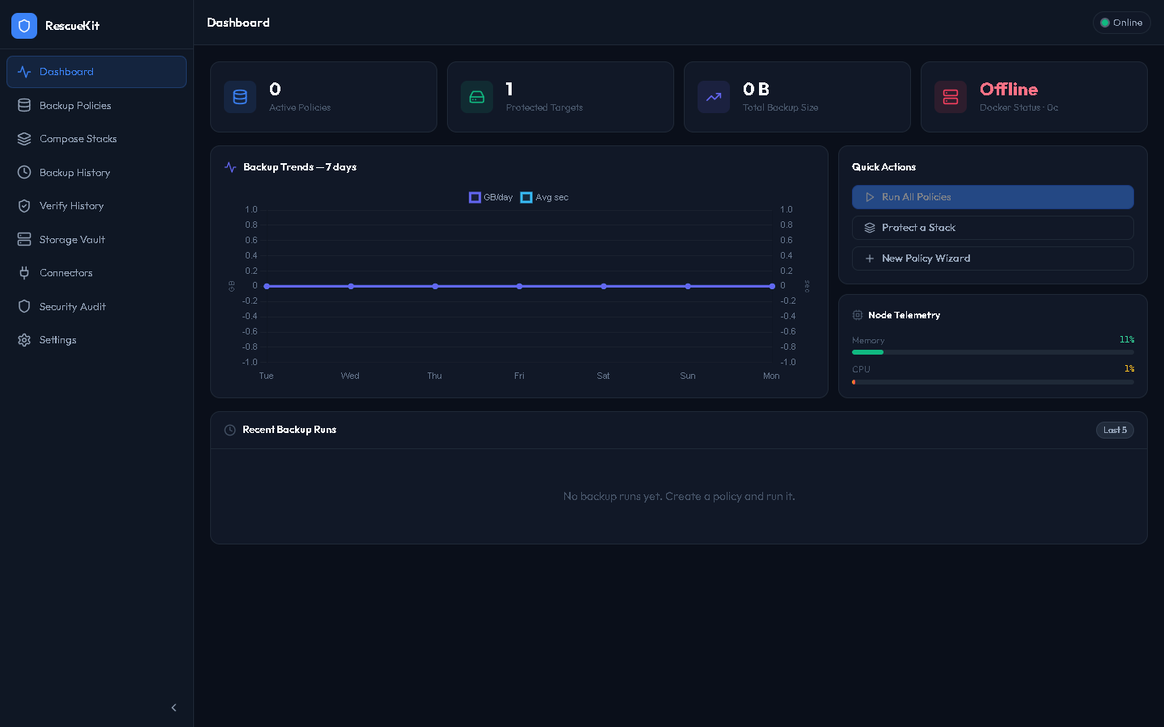Click the Security Audit shield icon
Screen dimensions: 1164x727
coord(24,307)
